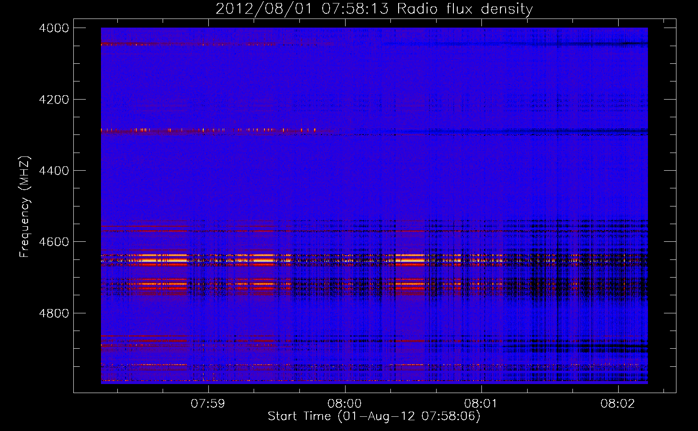Click the 4200 frequency tick label

54,100
